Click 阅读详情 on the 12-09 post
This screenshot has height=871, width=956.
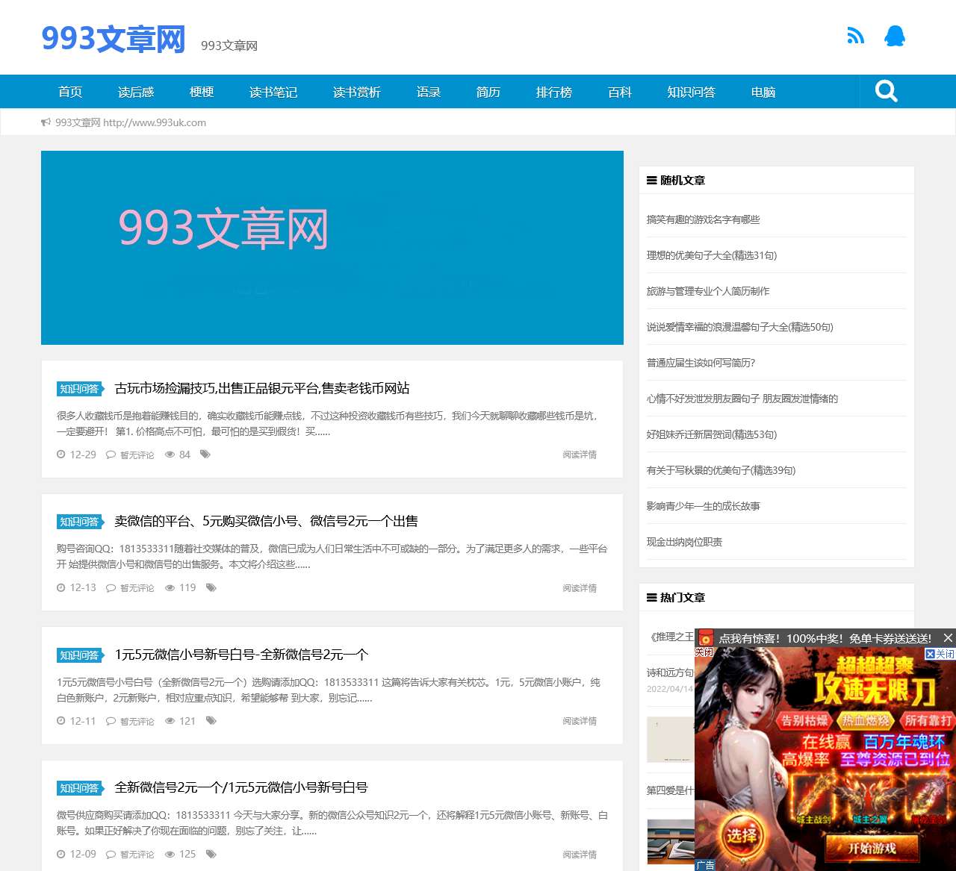click(580, 855)
